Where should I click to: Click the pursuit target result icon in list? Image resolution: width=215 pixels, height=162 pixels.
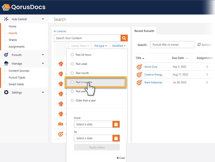tap(61, 134)
